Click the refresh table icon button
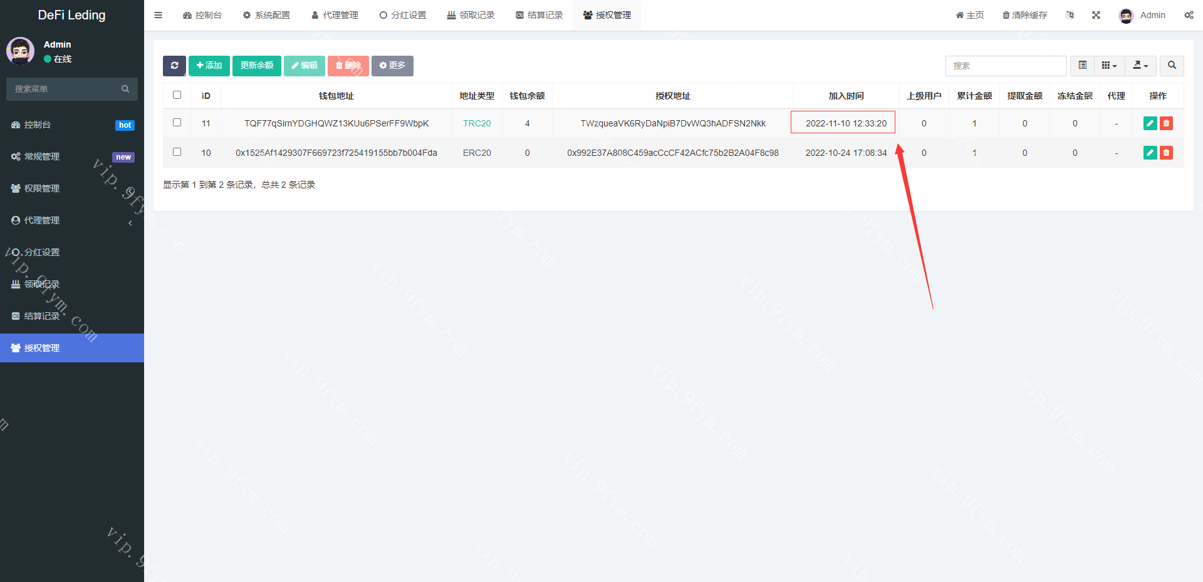 tap(174, 66)
